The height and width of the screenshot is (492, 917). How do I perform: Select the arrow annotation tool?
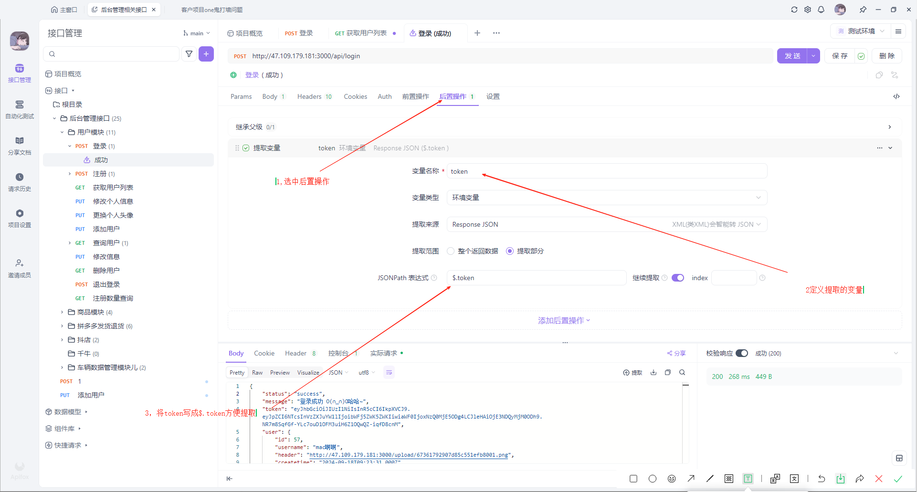tap(691, 479)
